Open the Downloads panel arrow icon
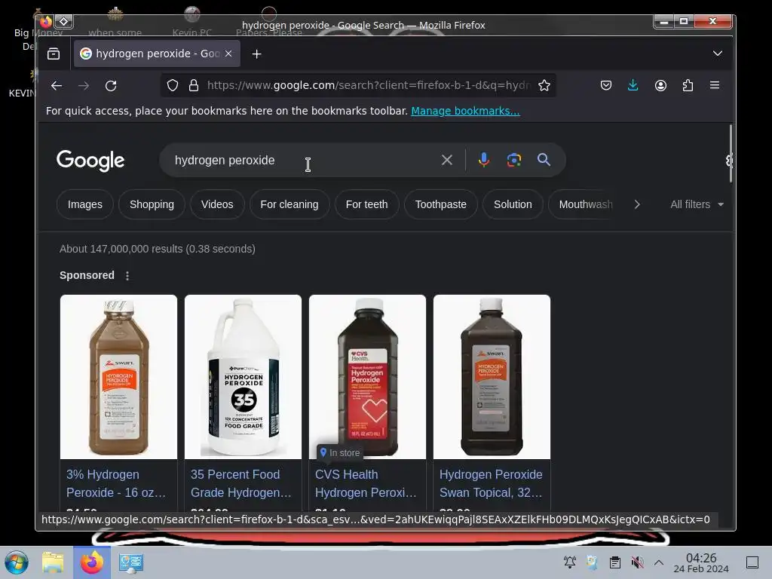The height and width of the screenshot is (579, 772). 633,86
